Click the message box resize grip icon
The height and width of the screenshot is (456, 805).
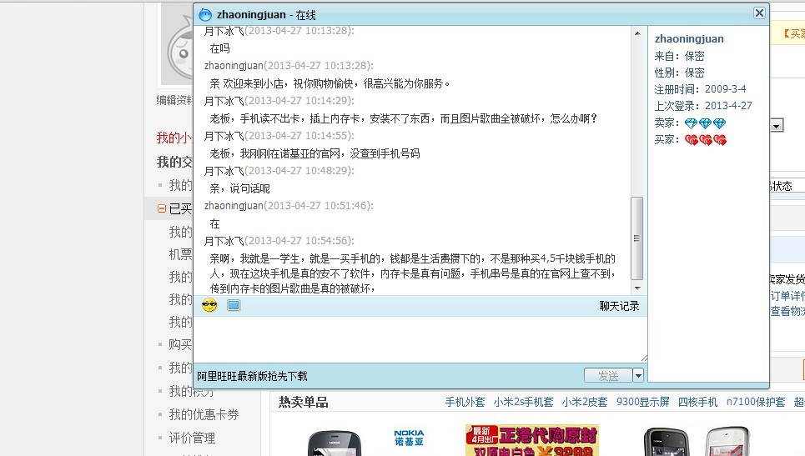[x=644, y=358]
